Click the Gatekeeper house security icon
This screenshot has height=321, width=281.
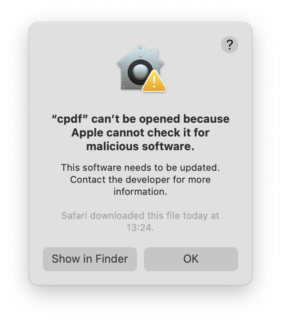tap(141, 68)
